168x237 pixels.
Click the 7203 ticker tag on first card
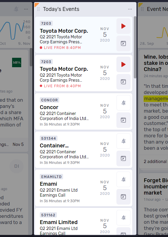click(x=46, y=23)
